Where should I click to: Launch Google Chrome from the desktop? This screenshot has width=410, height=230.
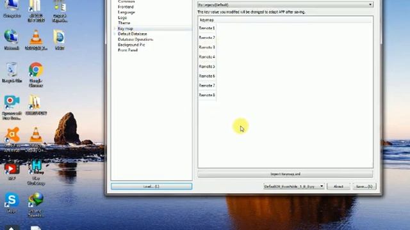click(36, 74)
